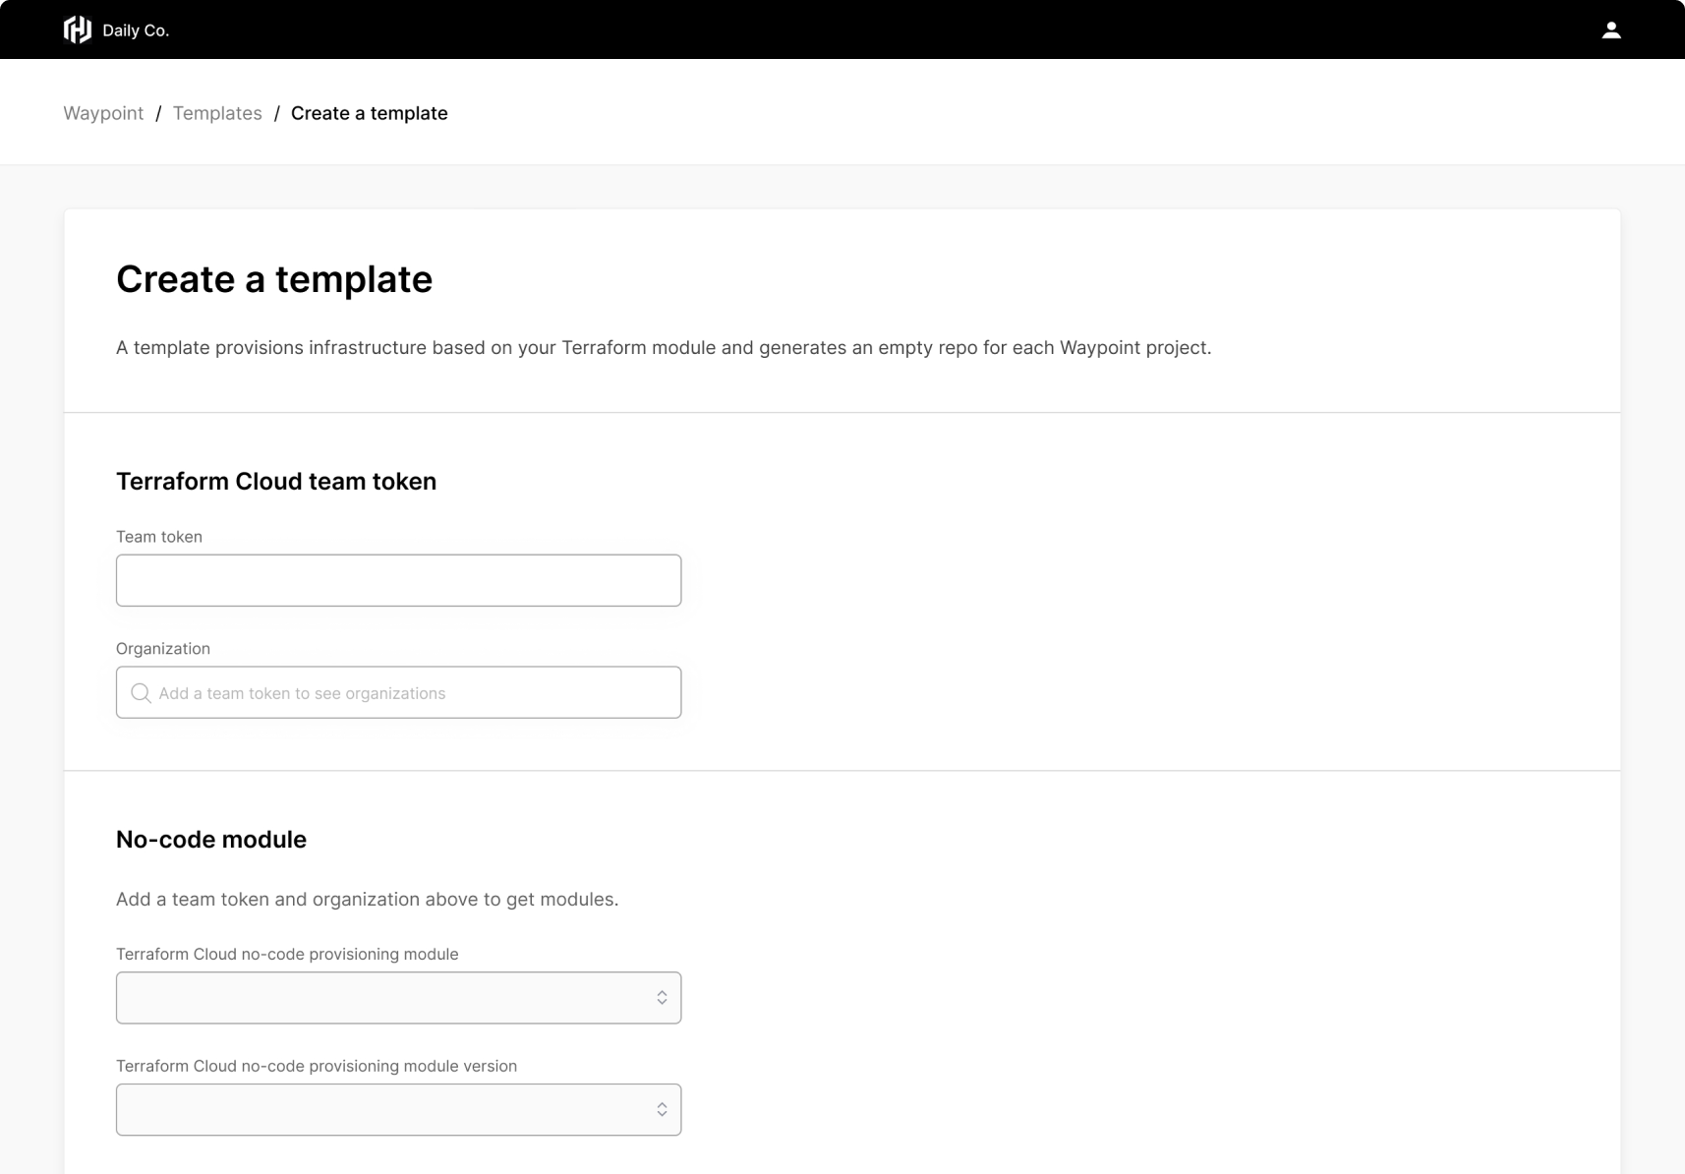Open the provisioning module version dropdown
This screenshot has width=1685, height=1174.
[x=398, y=1110]
